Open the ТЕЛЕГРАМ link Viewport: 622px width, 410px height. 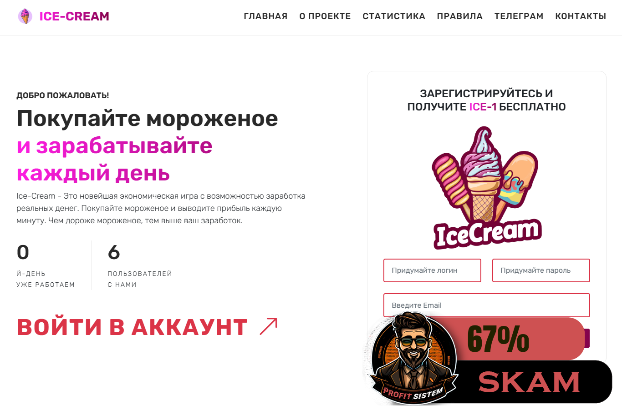[x=519, y=16]
